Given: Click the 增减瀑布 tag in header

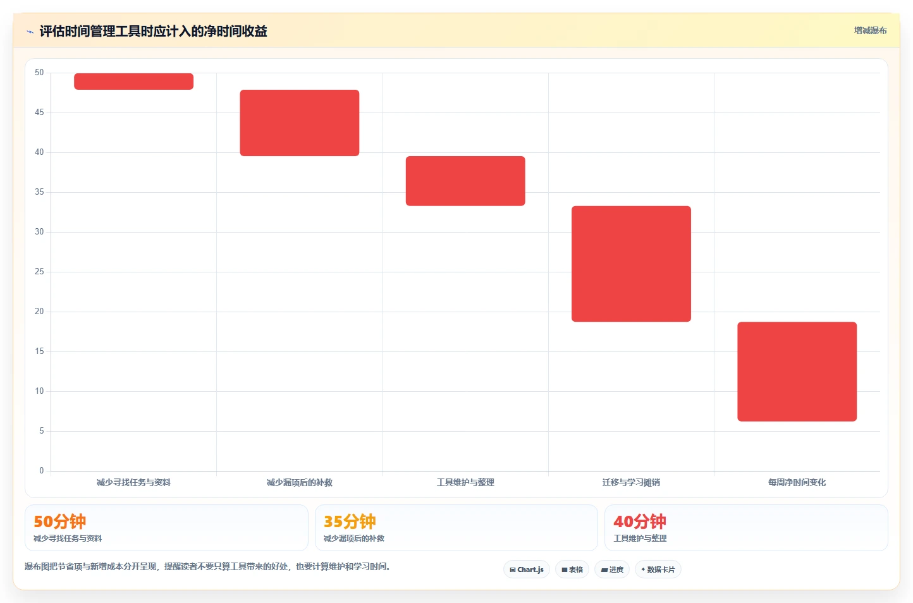Looking at the screenshot, I should tap(870, 30).
